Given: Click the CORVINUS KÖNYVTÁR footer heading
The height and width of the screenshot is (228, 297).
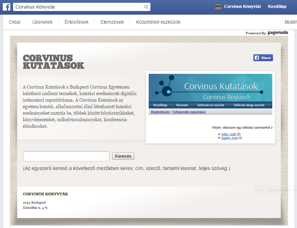Looking at the screenshot, I should [x=45, y=194].
